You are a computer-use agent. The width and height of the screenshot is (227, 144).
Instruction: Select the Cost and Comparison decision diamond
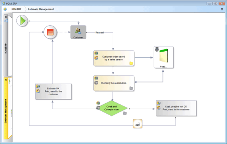(111, 108)
